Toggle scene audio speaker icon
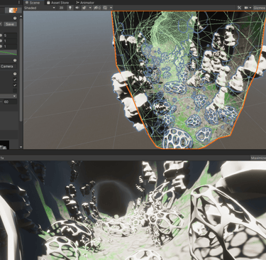The width and height of the screenshot is (266, 260). 77,8
